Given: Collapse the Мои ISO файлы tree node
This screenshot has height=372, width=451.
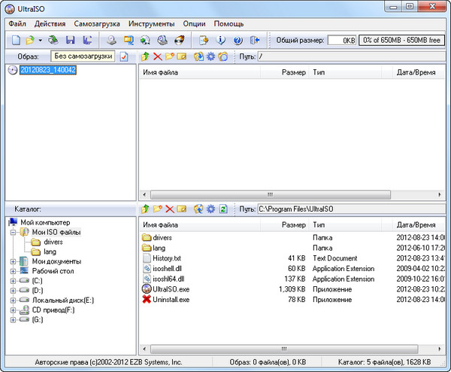Looking at the screenshot, I should tap(13, 233).
